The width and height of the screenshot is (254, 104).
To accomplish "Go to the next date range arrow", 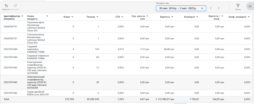I will coord(218,8).
